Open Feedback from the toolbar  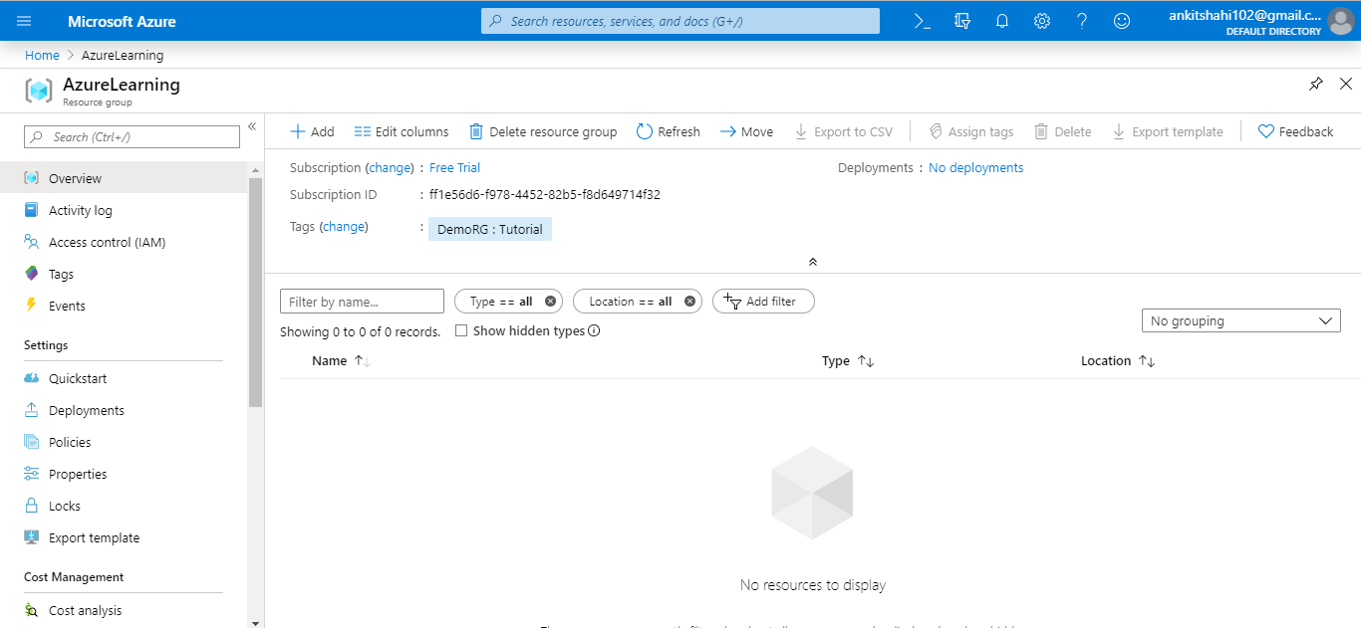[1295, 132]
